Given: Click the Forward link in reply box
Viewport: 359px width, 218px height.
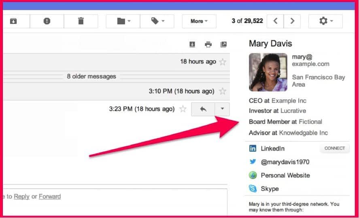Looking at the screenshot, I should pyautogui.click(x=50, y=197).
